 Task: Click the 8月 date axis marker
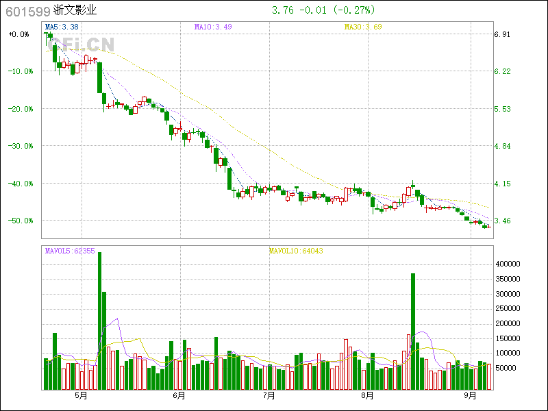(x=367, y=396)
